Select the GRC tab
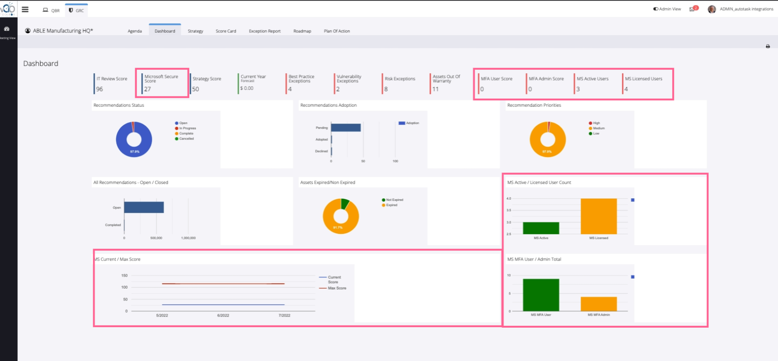 pyautogui.click(x=76, y=10)
